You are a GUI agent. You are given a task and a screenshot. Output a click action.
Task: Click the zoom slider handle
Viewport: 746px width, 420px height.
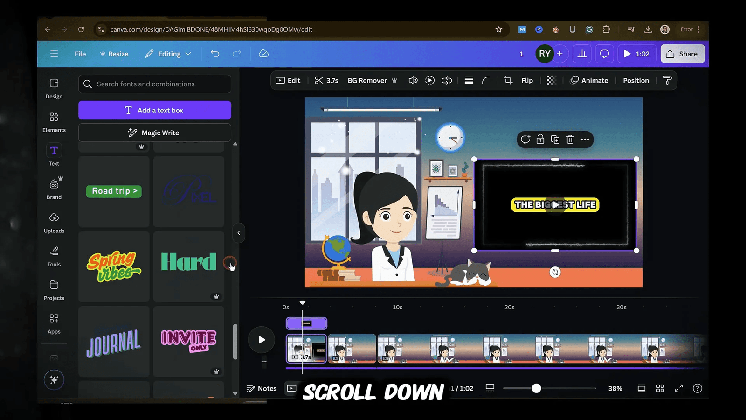[x=536, y=388]
